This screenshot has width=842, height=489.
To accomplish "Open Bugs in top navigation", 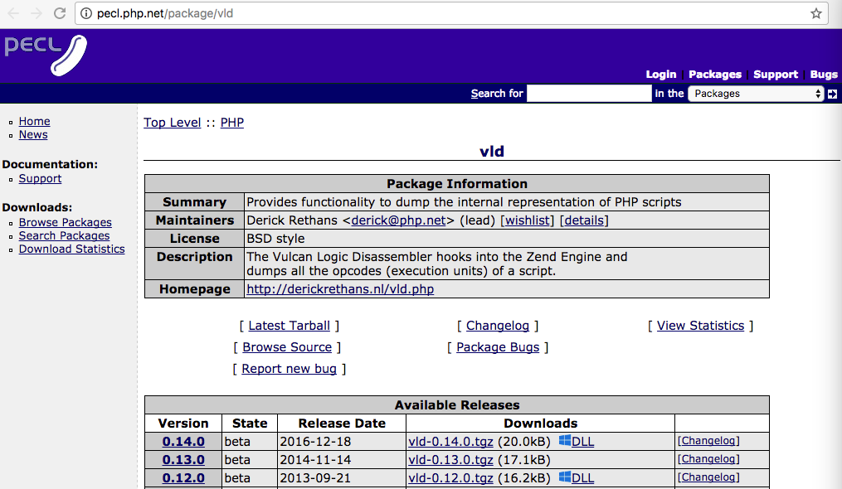I will pyautogui.click(x=824, y=74).
